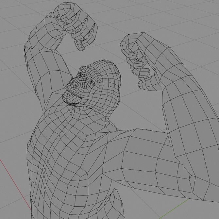The width and height of the screenshot is (219, 219).
Task: Click the red X axis line
Action: (x=15, y=185)
